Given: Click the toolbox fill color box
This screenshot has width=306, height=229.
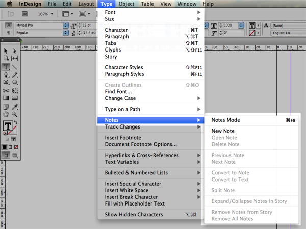Looking at the screenshot, I should click(8, 126).
